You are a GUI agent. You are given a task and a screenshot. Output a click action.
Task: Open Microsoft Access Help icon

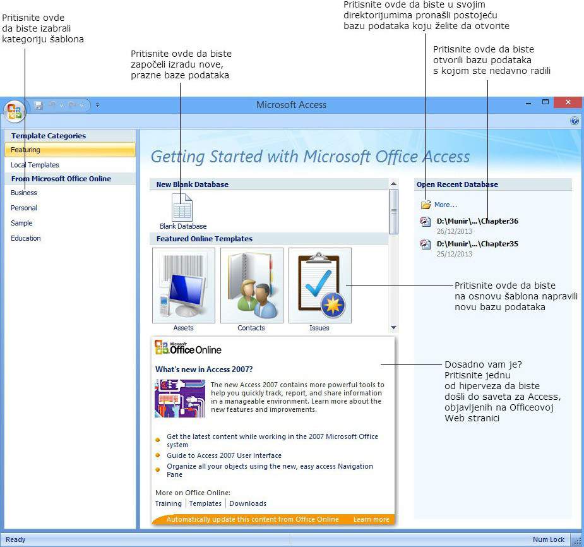tap(575, 121)
